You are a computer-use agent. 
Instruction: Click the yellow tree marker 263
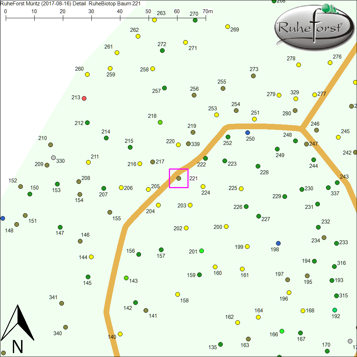[x=155, y=20]
